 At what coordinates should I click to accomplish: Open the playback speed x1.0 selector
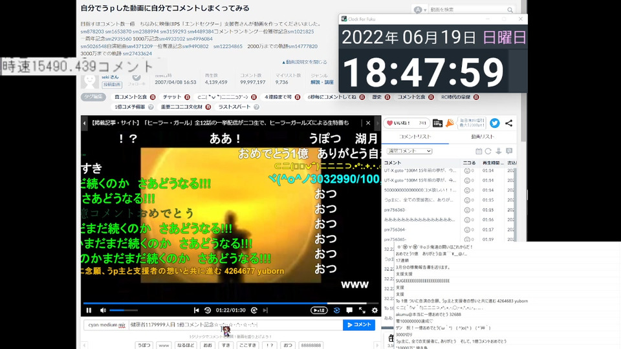pos(319,310)
